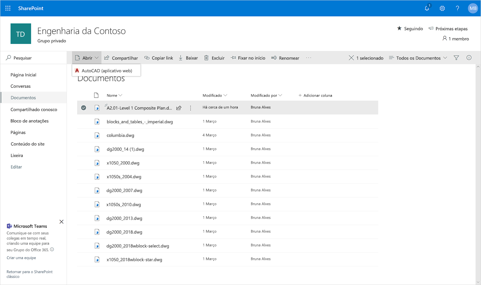Viewport: 481px width, 285px height.
Task: Open the Modificado por column dropdown
Action: coord(266,95)
